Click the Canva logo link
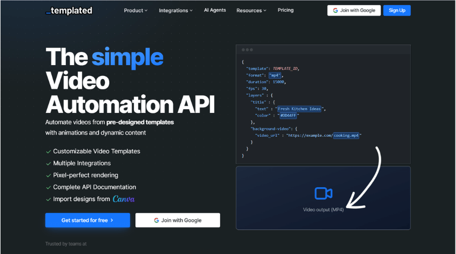The image size is (456, 254). [x=124, y=199]
